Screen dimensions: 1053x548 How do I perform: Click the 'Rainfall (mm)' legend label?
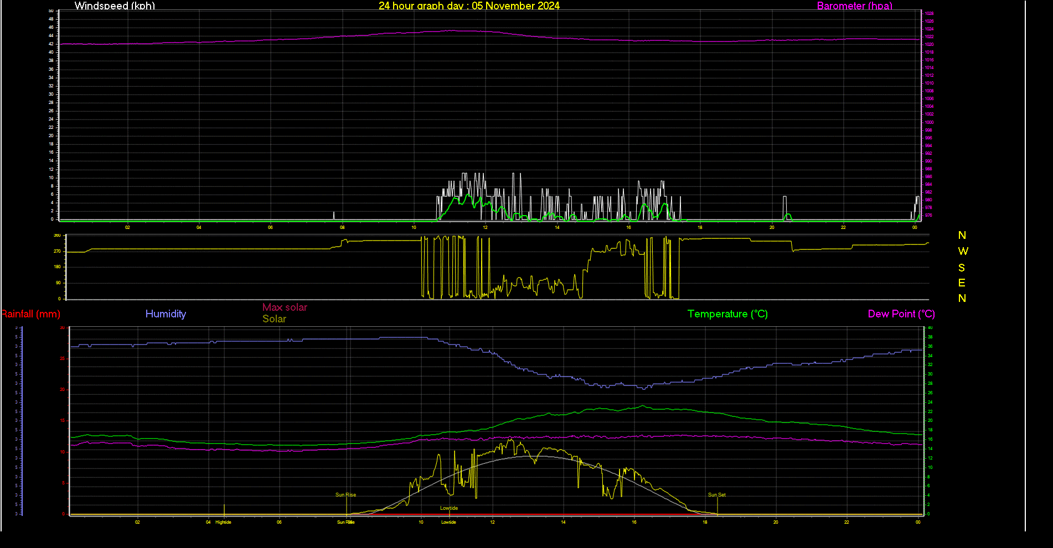click(x=30, y=314)
